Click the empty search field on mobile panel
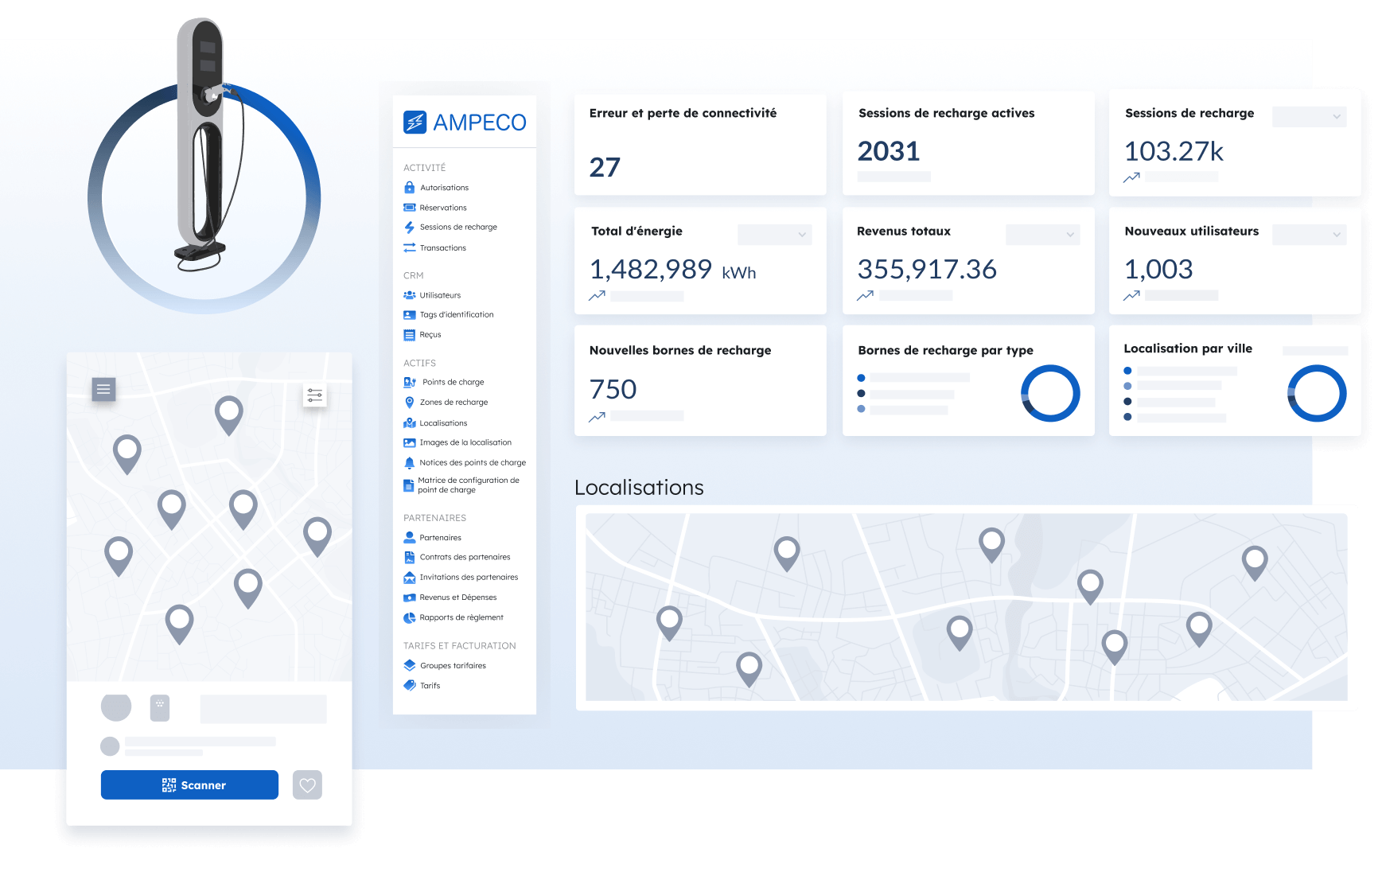The image size is (1382, 872). [263, 709]
